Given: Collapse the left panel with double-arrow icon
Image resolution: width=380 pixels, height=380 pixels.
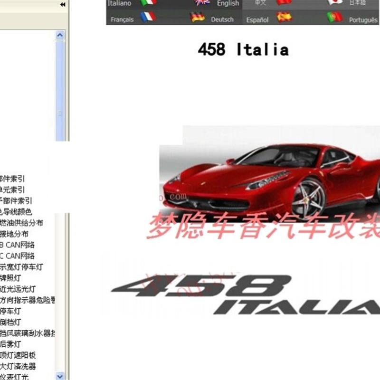Looking at the screenshot, I should (x=63, y=4).
